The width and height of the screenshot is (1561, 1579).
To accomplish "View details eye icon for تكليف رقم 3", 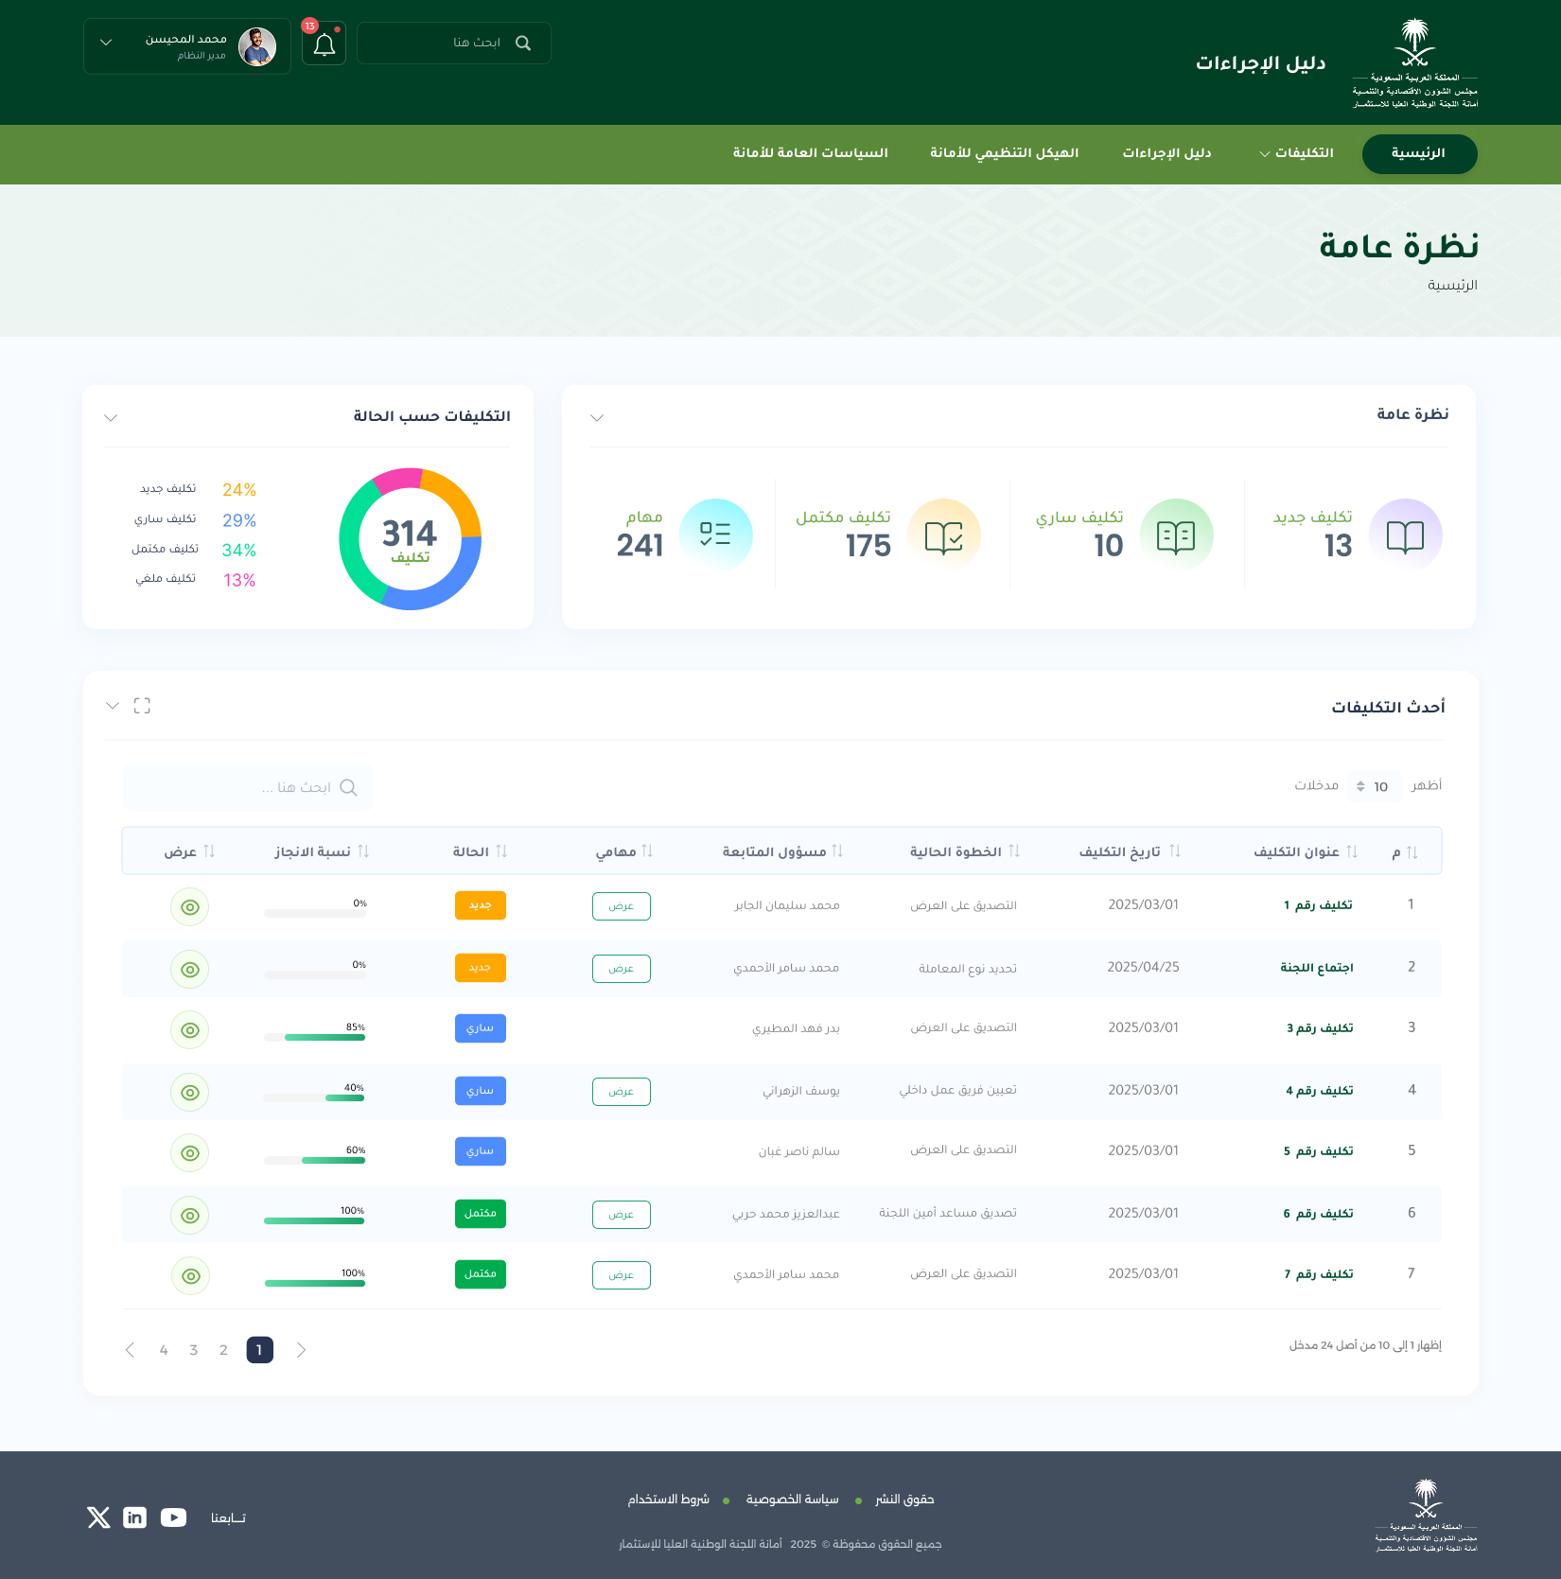I will click(190, 1030).
